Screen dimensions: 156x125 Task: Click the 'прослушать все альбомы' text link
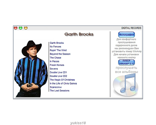(126, 70)
